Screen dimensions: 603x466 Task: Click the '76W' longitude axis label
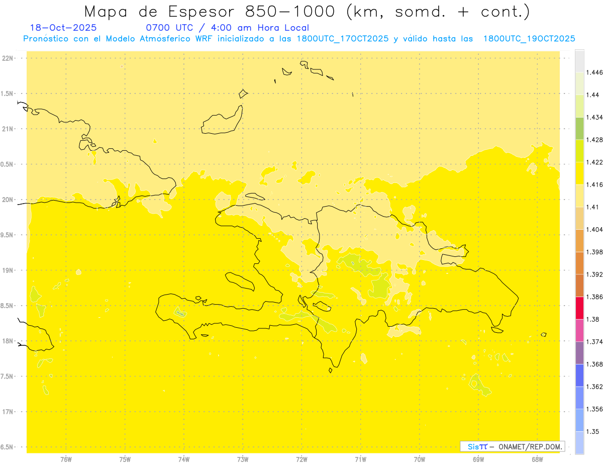tap(66, 459)
